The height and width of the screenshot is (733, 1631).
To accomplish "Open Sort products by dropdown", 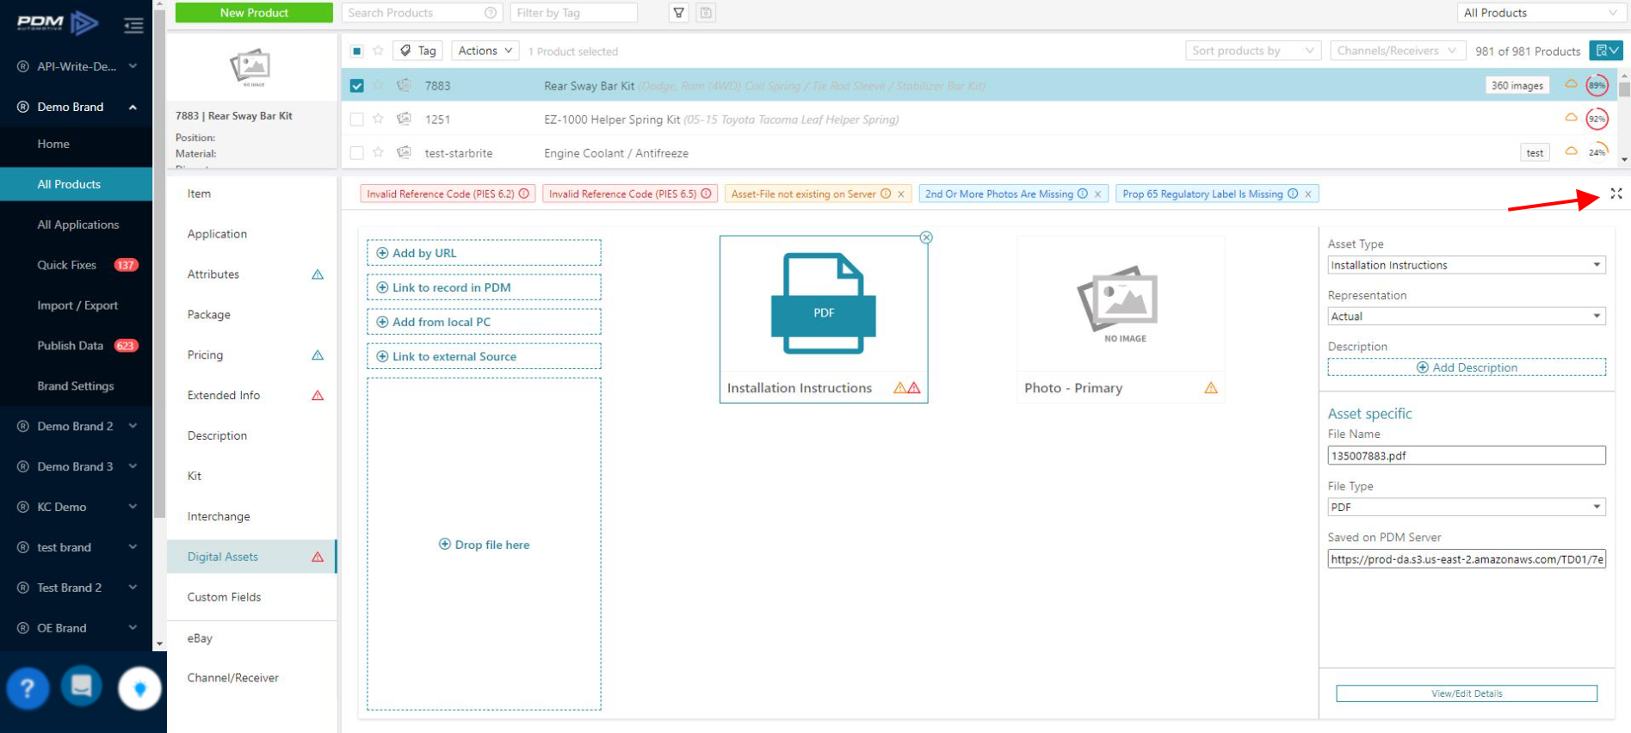I will point(1253,51).
